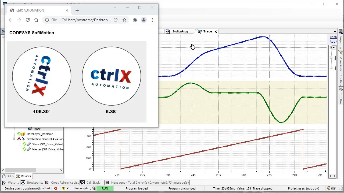This screenshot has height=193, width=344.
Task: Click trace time axis scroll left arrow
Action: 331,176
